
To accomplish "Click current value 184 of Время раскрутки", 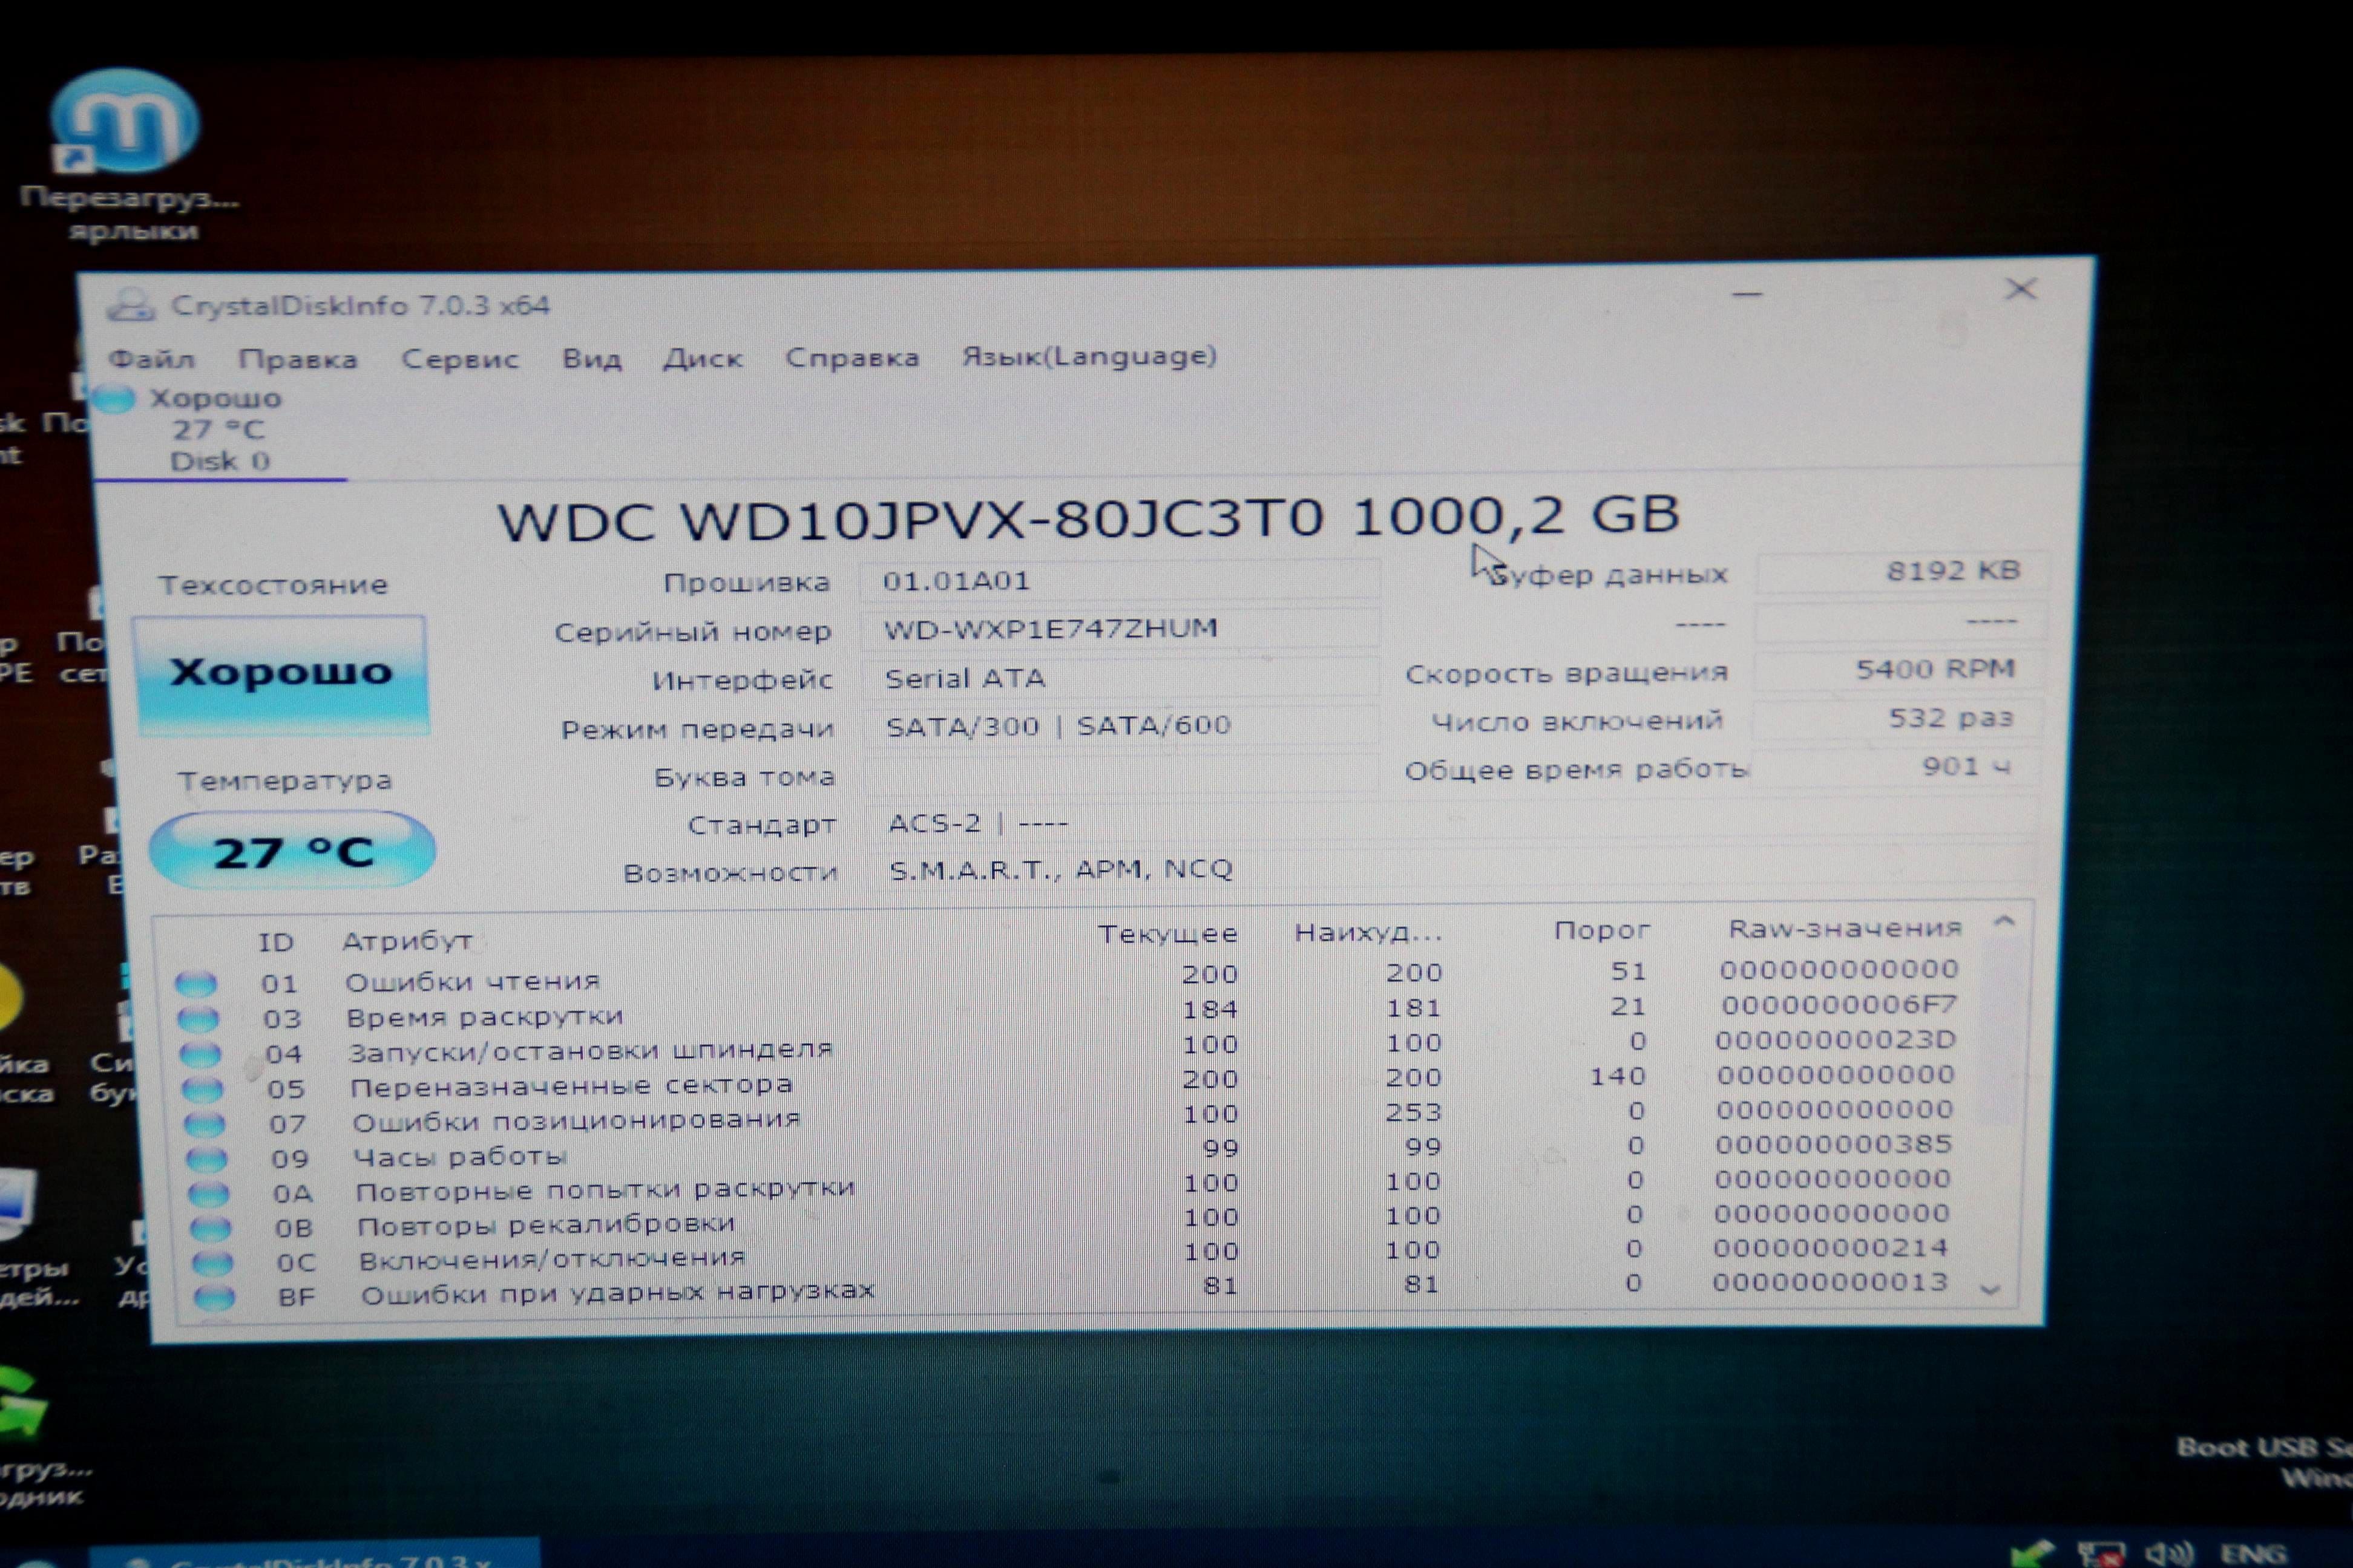I will pyautogui.click(x=1210, y=1010).
